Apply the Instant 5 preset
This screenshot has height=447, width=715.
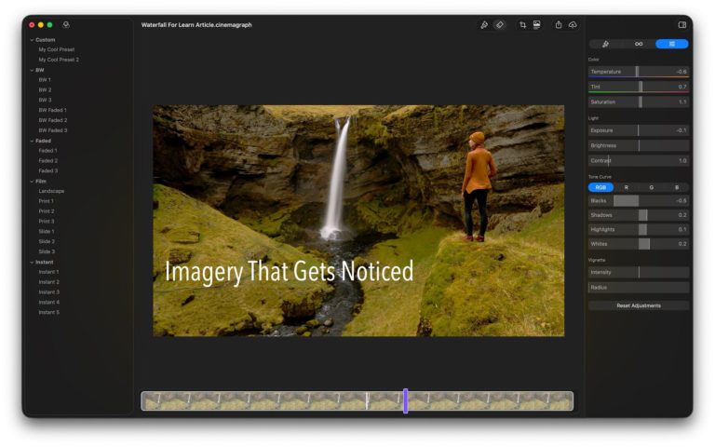[x=48, y=313]
